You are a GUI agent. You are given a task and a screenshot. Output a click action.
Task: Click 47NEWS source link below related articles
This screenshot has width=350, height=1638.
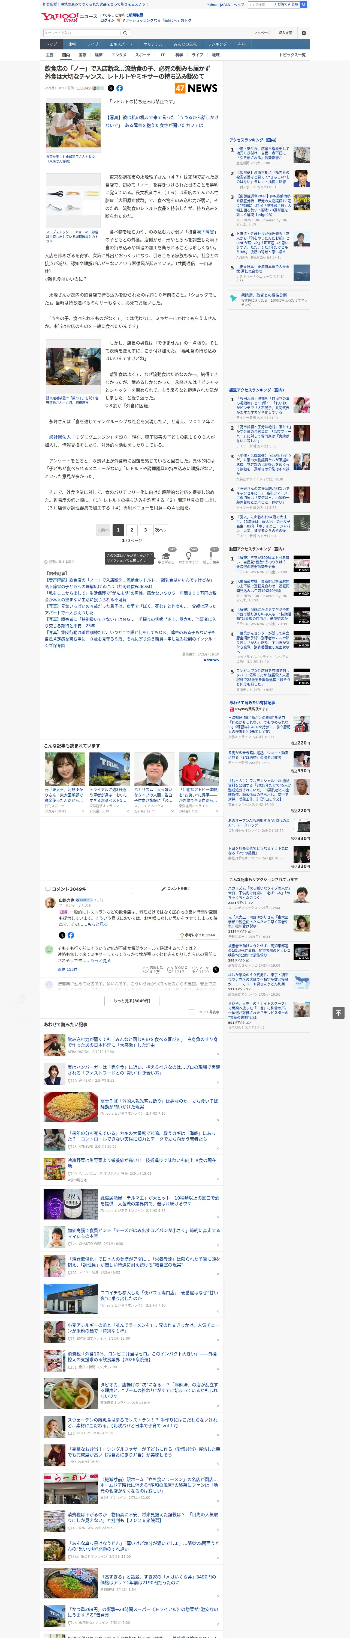[x=211, y=660]
